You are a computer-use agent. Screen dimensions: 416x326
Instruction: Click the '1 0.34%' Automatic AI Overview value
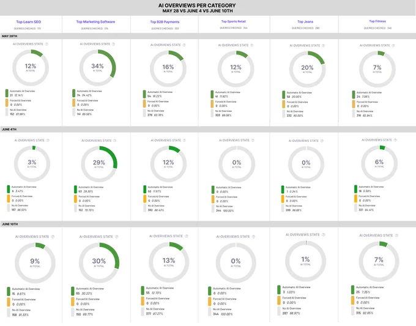pos(292,191)
